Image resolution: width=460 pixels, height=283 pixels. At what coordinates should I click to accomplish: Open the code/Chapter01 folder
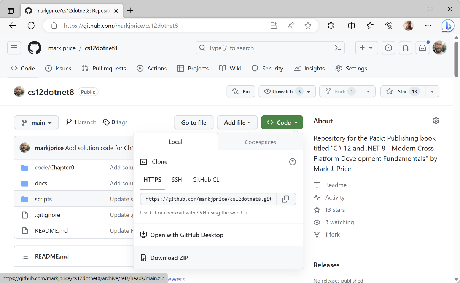(x=56, y=168)
